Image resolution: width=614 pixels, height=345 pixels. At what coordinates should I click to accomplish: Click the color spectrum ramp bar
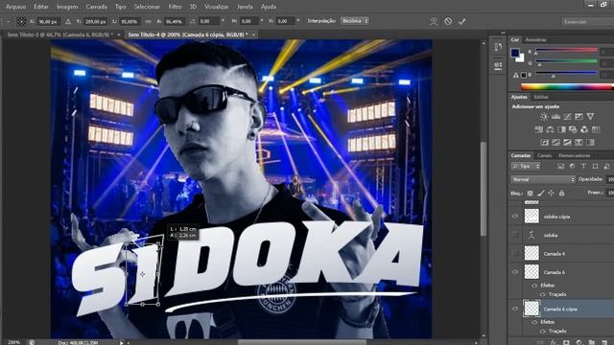tap(567, 87)
